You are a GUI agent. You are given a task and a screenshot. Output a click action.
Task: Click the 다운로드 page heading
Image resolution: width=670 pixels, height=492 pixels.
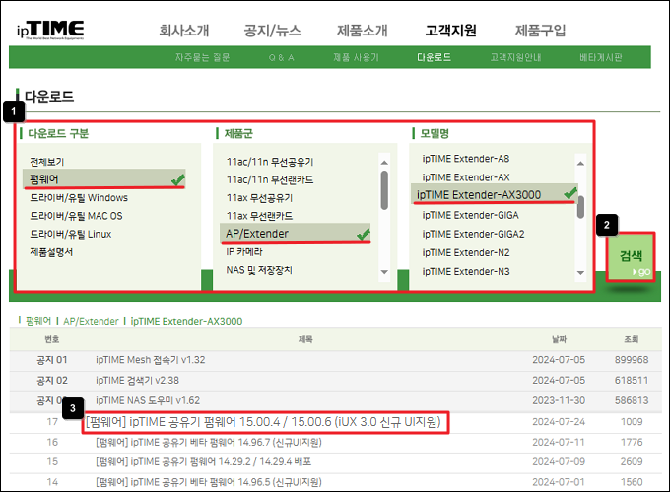pos(49,97)
